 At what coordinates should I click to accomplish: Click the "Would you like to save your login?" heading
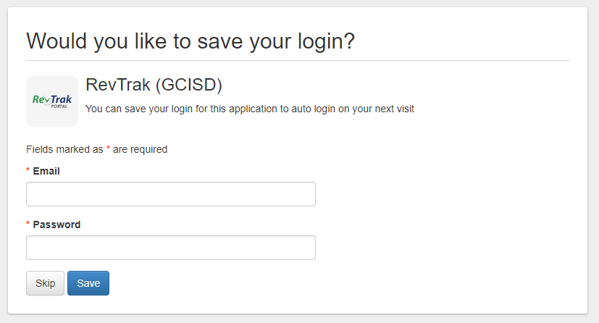190,41
